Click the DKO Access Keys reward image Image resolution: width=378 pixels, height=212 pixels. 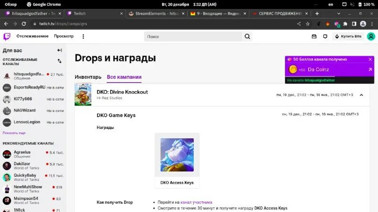pyautogui.click(x=177, y=155)
